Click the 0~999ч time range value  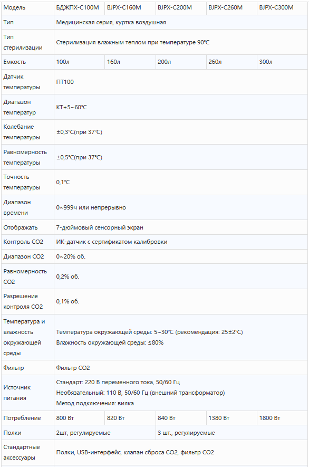(x=91, y=207)
